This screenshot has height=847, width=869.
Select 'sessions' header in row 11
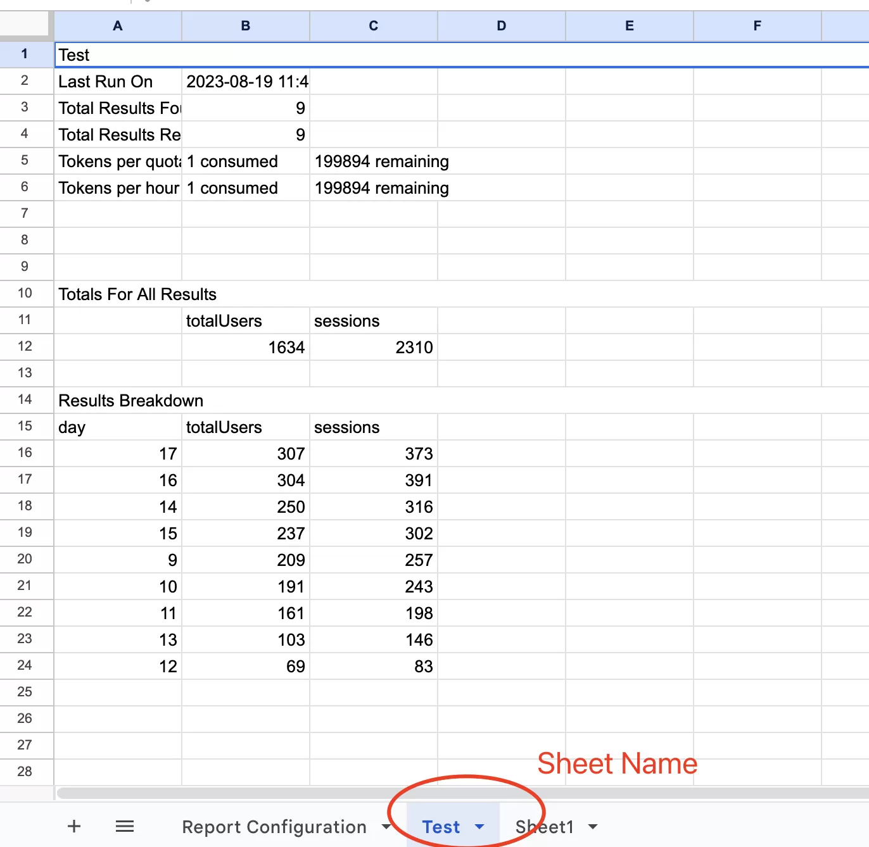click(x=374, y=321)
